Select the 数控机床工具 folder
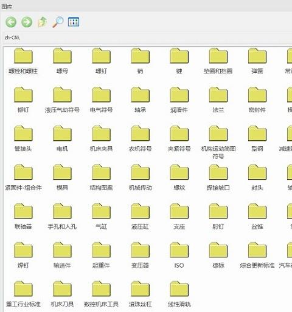 click(x=101, y=294)
